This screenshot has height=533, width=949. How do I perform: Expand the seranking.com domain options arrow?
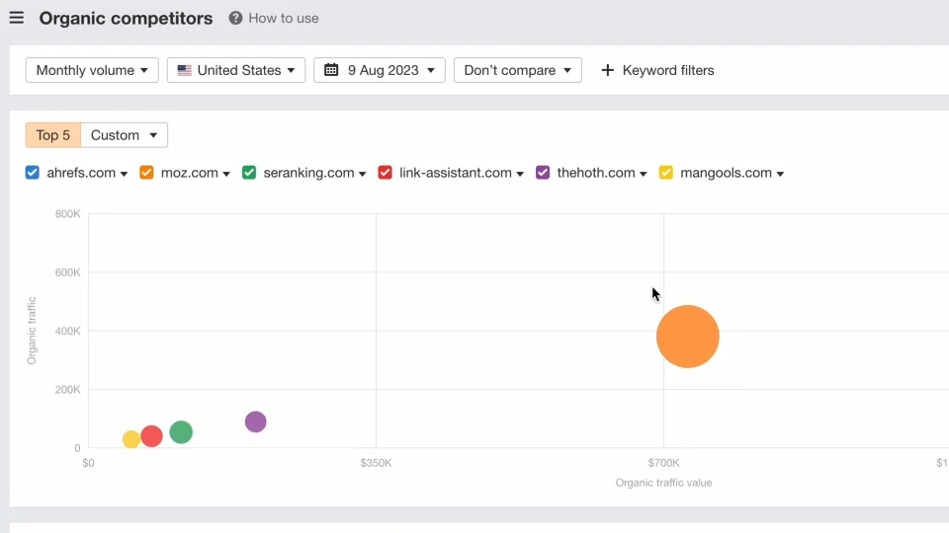tap(363, 174)
